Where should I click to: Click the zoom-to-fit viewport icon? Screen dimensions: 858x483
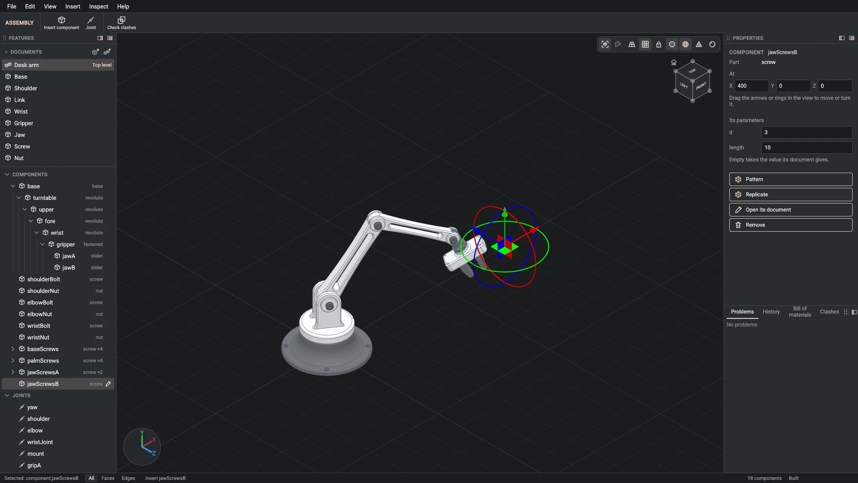coord(605,44)
